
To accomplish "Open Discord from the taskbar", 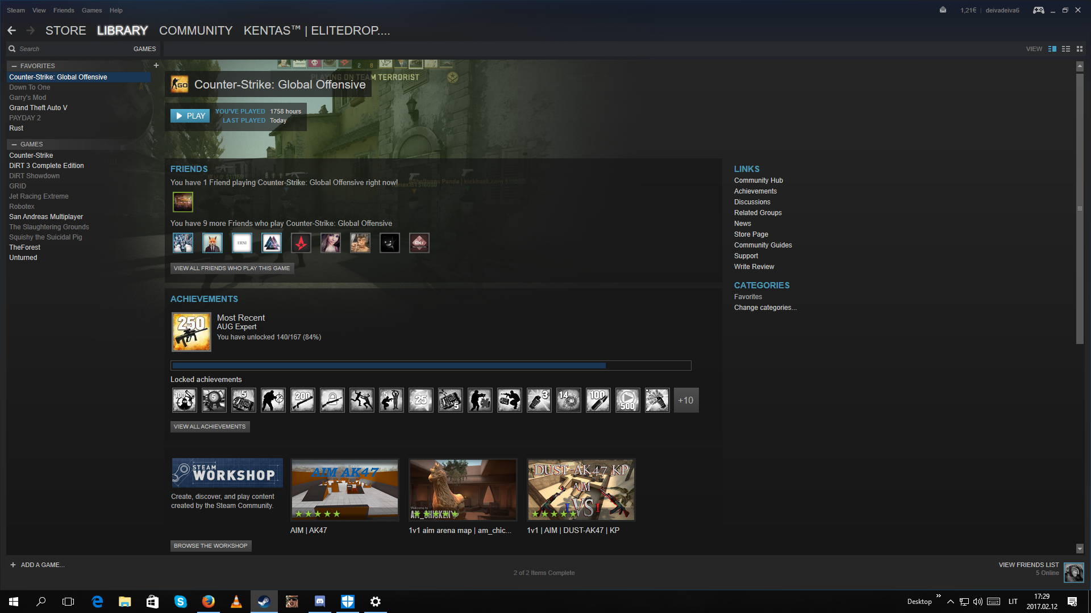I will (320, 602).
